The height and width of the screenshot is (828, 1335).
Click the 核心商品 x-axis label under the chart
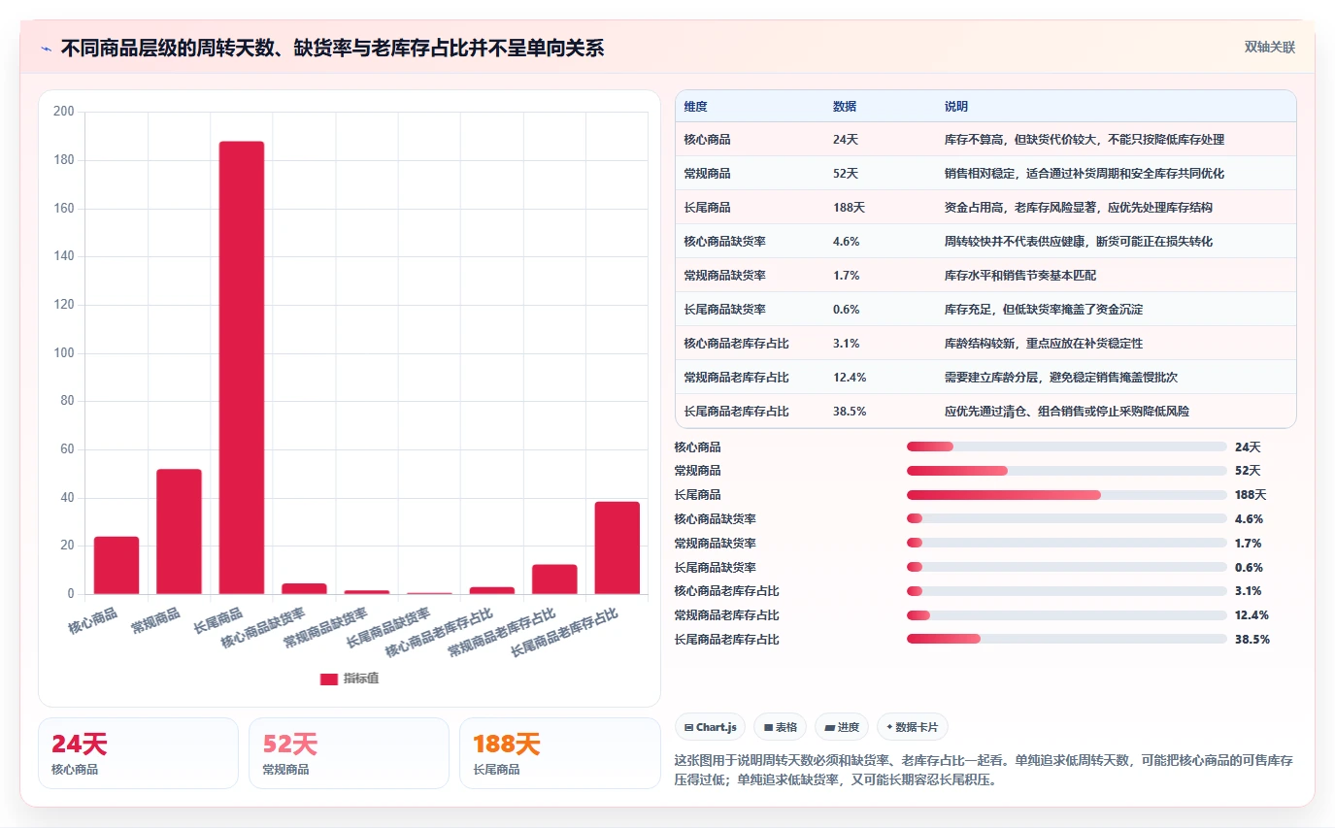[93, 621]
